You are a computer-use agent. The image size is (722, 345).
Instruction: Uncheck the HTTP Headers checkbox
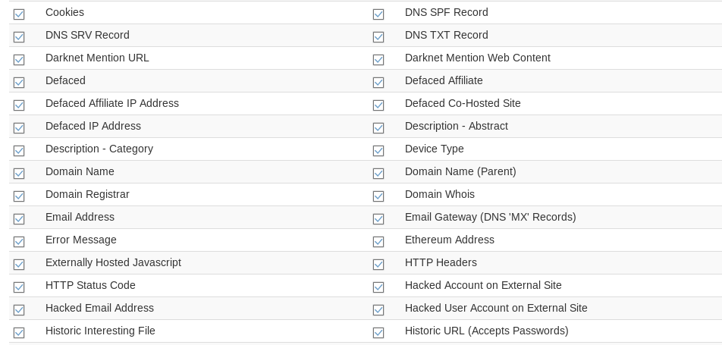[x=378, y=264]
